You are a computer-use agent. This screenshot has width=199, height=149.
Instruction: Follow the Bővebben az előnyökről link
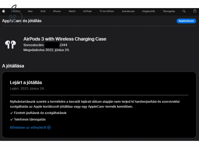(x=28, y=128)
